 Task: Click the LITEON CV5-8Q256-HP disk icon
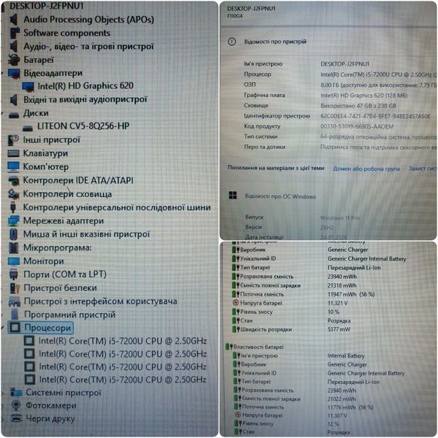pos(28,128)
